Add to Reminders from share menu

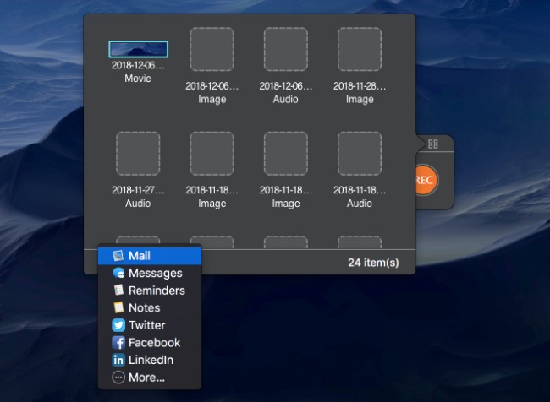pyautogui.click(x=150, y=291)
